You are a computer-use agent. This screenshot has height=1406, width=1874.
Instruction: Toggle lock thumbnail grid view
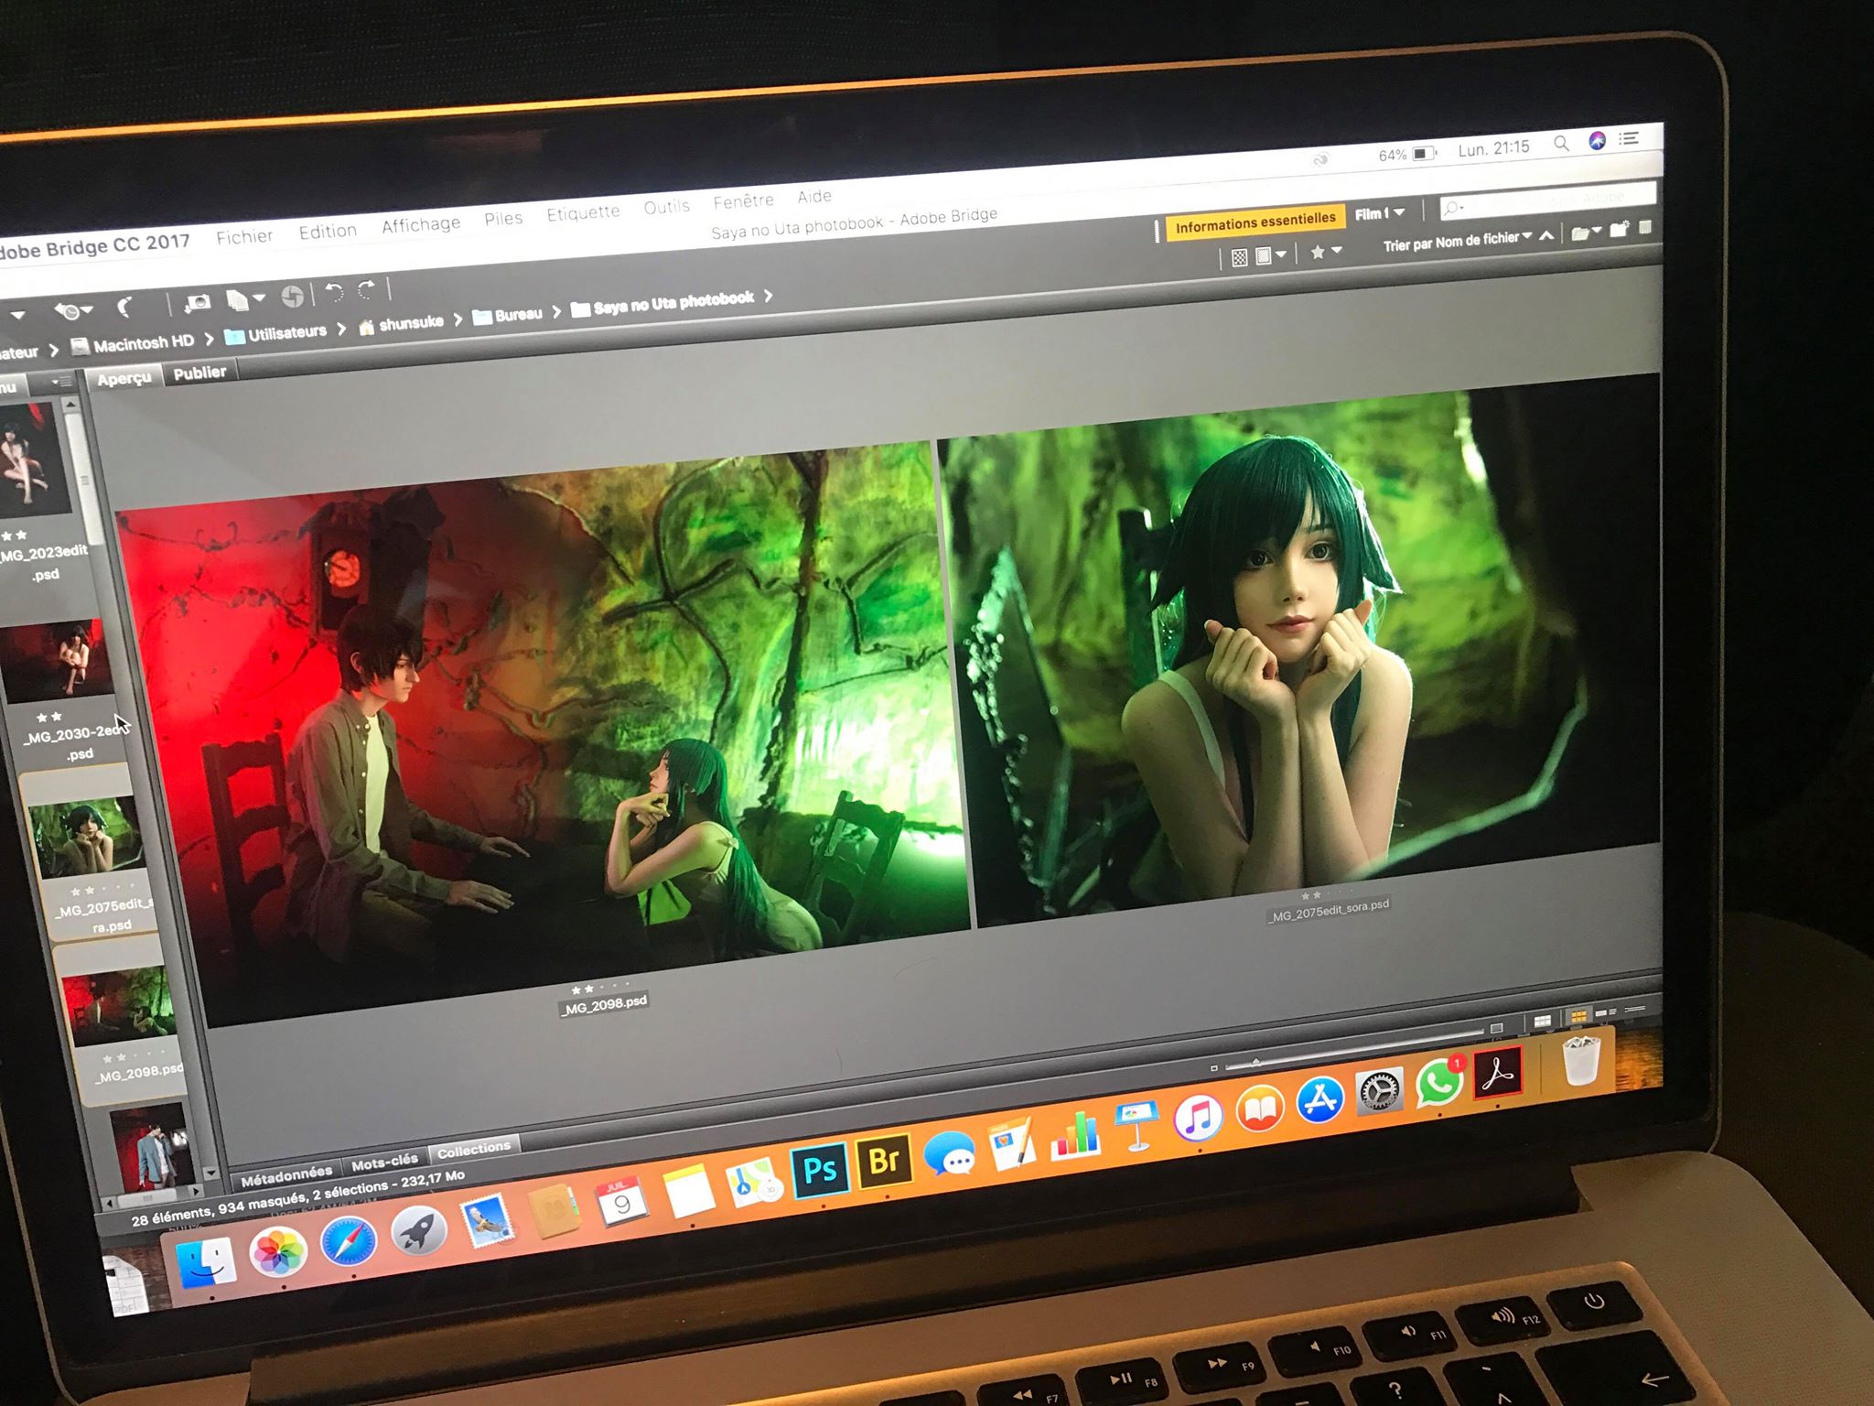1542,1022
